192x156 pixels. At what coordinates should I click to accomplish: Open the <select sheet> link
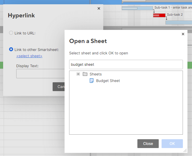pos(29,56)
